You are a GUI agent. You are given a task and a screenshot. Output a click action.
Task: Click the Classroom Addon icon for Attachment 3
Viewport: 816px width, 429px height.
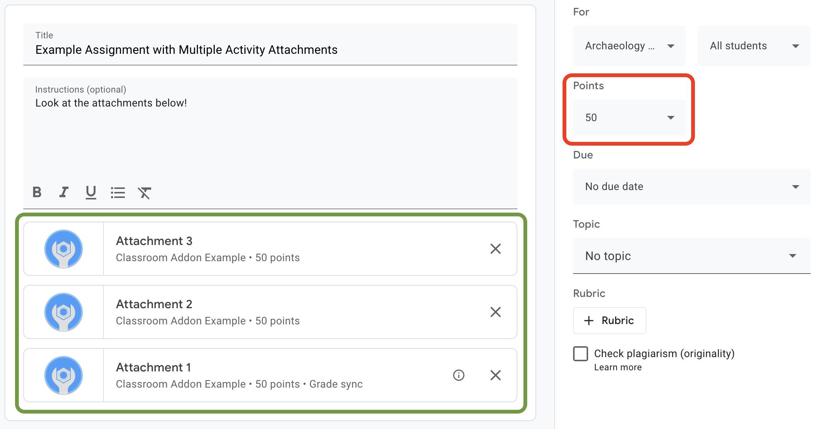pyautogui.click(x=64, y=248)
